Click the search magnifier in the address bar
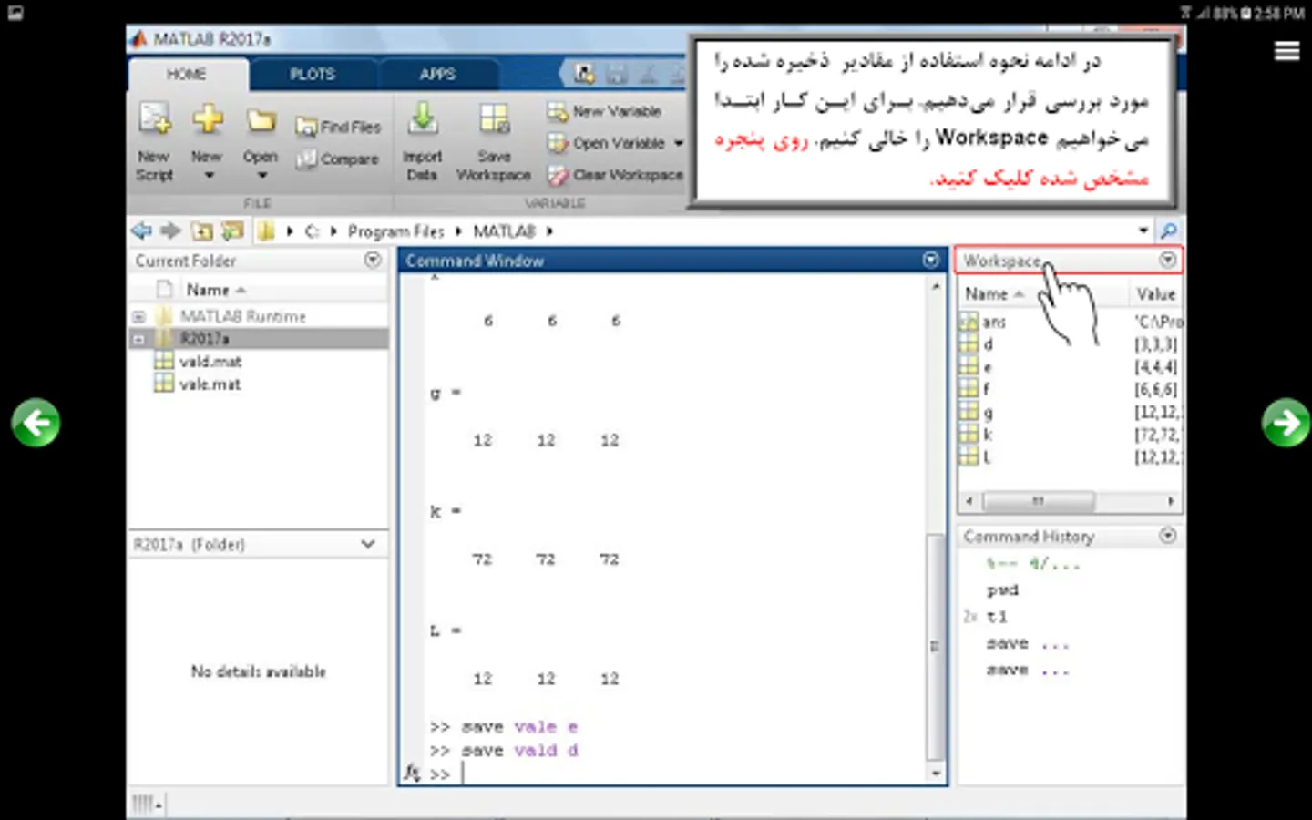 point(1168,231)
